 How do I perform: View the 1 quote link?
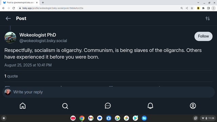(x=11, y=76)
